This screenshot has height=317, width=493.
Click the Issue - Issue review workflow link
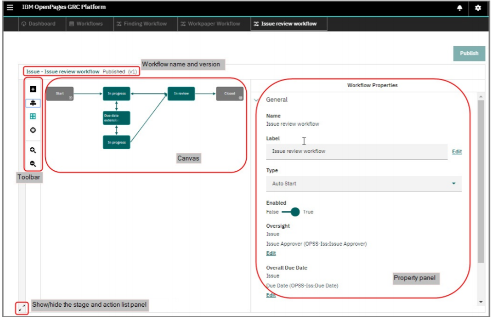point(63,72)
